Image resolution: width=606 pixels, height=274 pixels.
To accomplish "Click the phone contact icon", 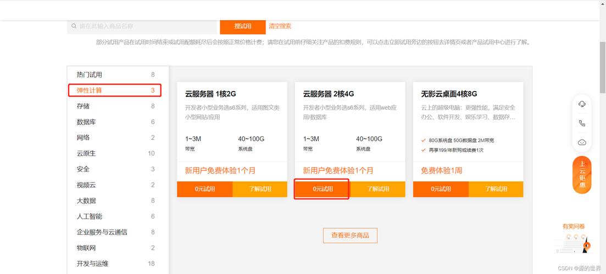I will click(x=582, y=123).
